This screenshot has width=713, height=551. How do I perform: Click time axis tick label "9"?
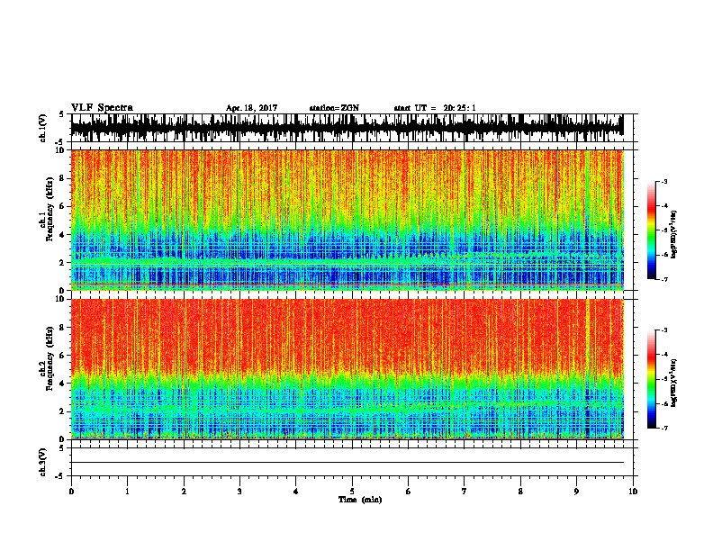(x=576, y=491)
